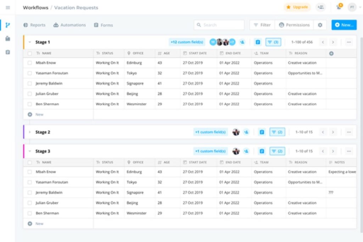
Task: Click the invite users icon in header
Action: pyautogui.click(x=320, y=7)
